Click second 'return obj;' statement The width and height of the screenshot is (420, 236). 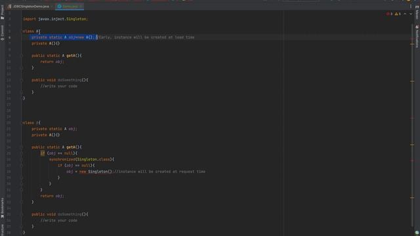coord(52,196)
